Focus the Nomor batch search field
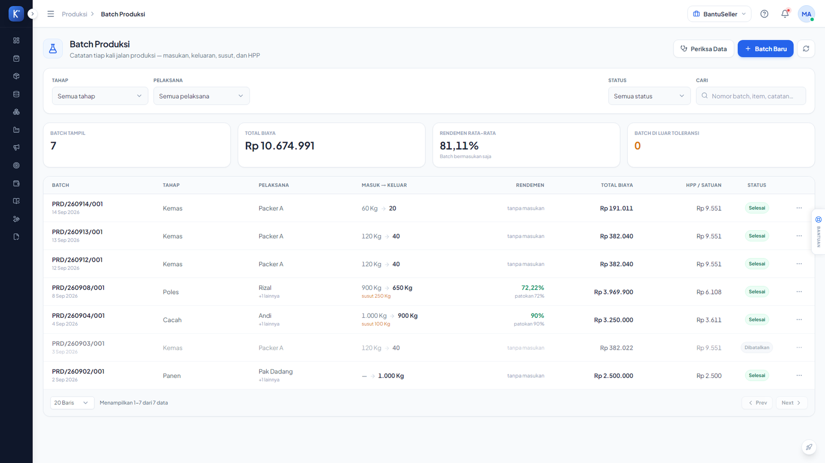This screenshot has height=463, width=825. click(x=751, y=96)
